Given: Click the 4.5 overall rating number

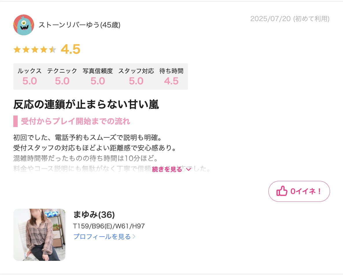Looking at the screenshot, I should pyautogui.click(x=71, y=49).
